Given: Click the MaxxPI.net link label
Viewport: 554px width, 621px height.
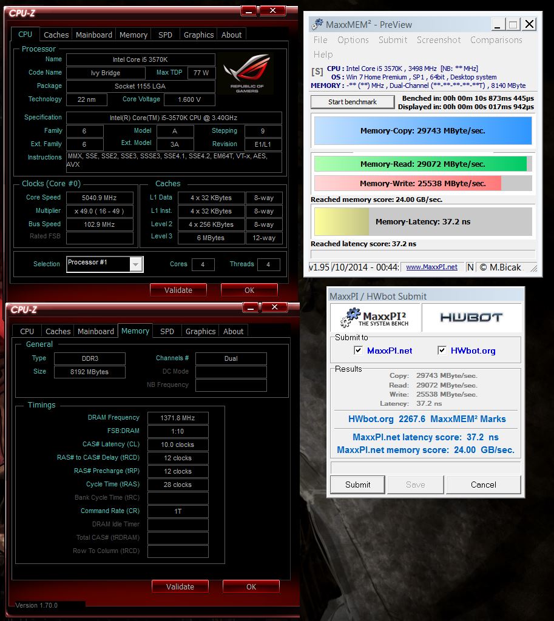Looking at the screenshot, I should [390, 351].
